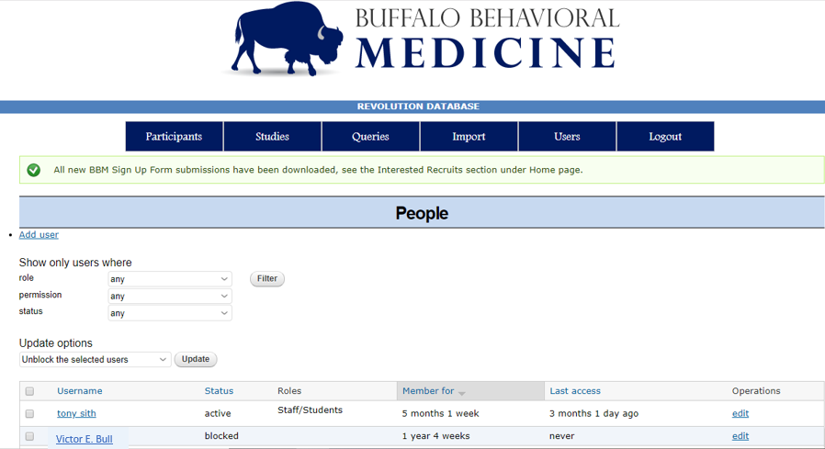Click Logout in the navigation bar

[665, 137]
